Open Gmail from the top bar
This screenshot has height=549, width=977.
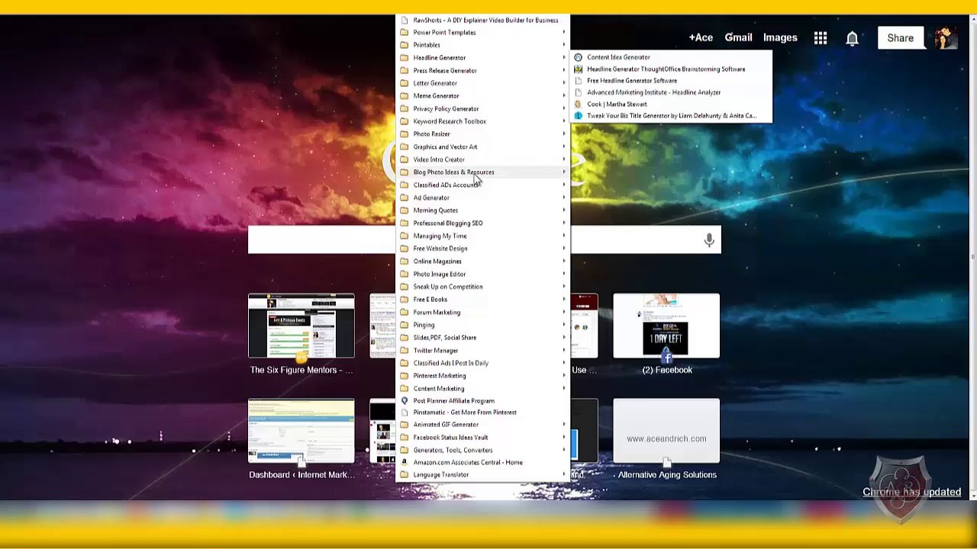tap(738, 37)
